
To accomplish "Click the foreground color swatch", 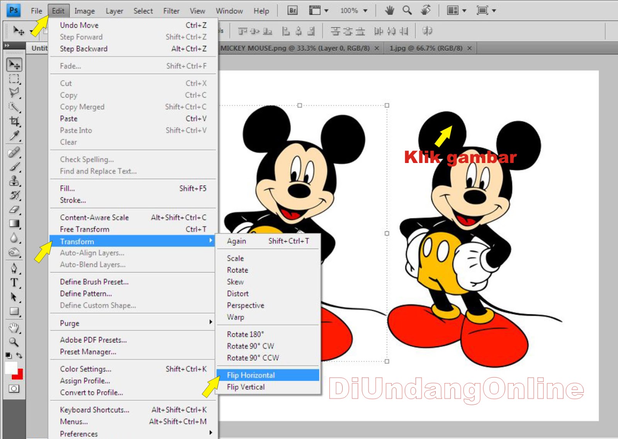I will tap(11, 367).
